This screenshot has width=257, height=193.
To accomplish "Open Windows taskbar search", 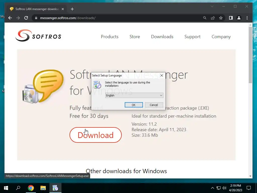I will point(18,188).
